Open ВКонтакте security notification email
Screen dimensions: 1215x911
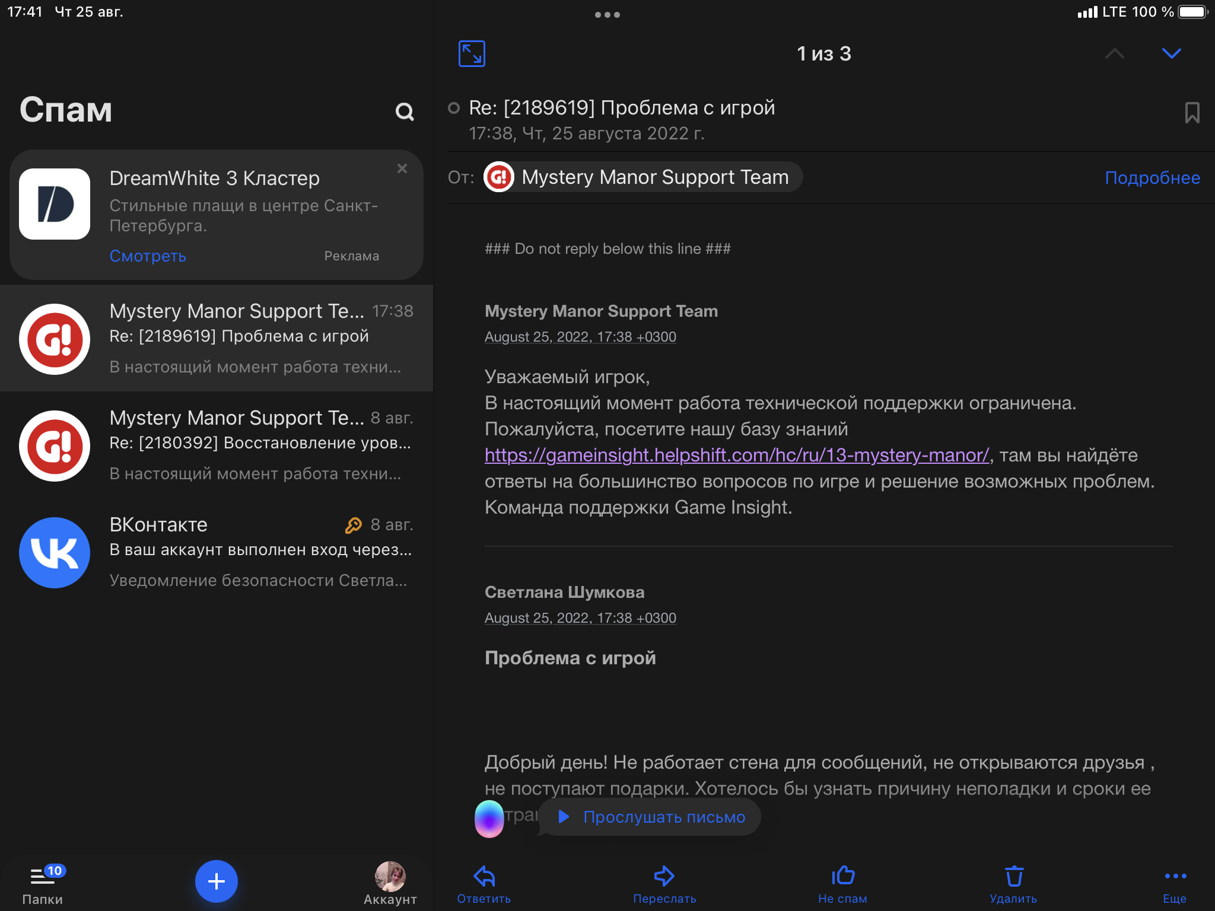pos(217,552)
